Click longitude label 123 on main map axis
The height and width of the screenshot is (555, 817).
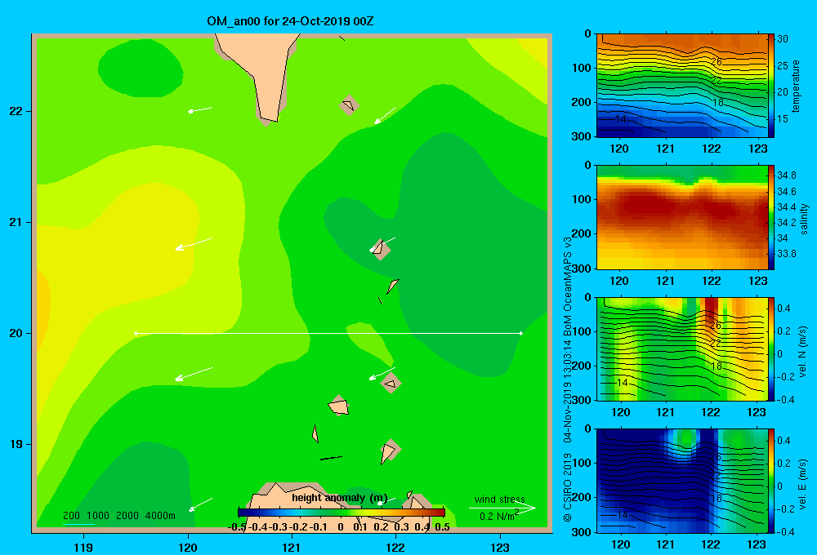point(500,547)
